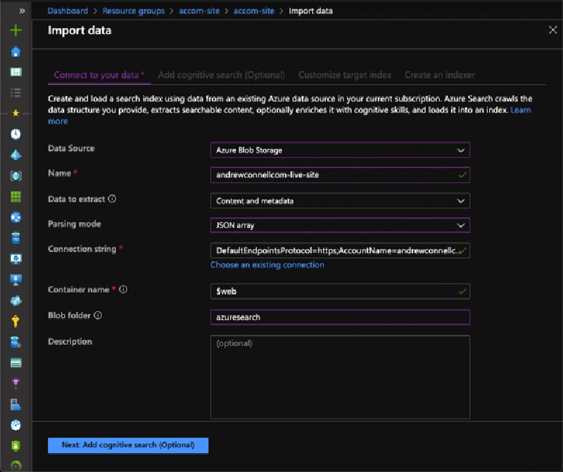The image size is (563, 472).
Task: Click the Dashboard breadcrumb link
Action: coord(68,11)
